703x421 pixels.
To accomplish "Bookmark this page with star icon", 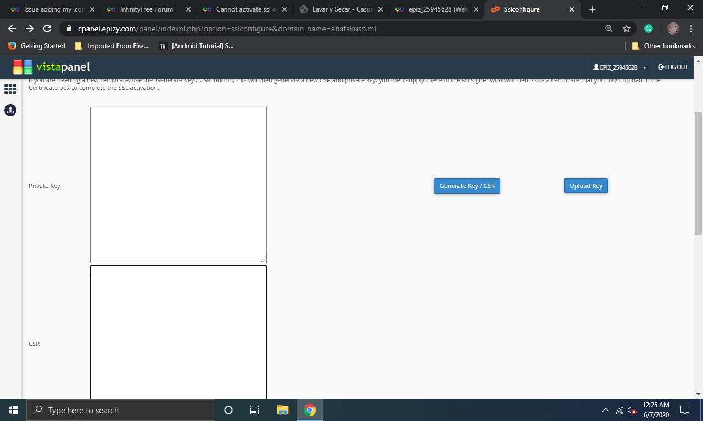I will pyautogui.click(x=627, y=29).
